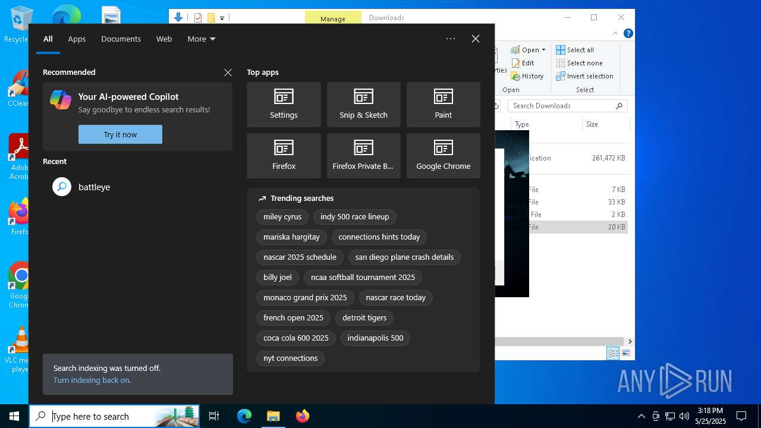
Task: Sort by the Type column header
Action: pos(547,124)
